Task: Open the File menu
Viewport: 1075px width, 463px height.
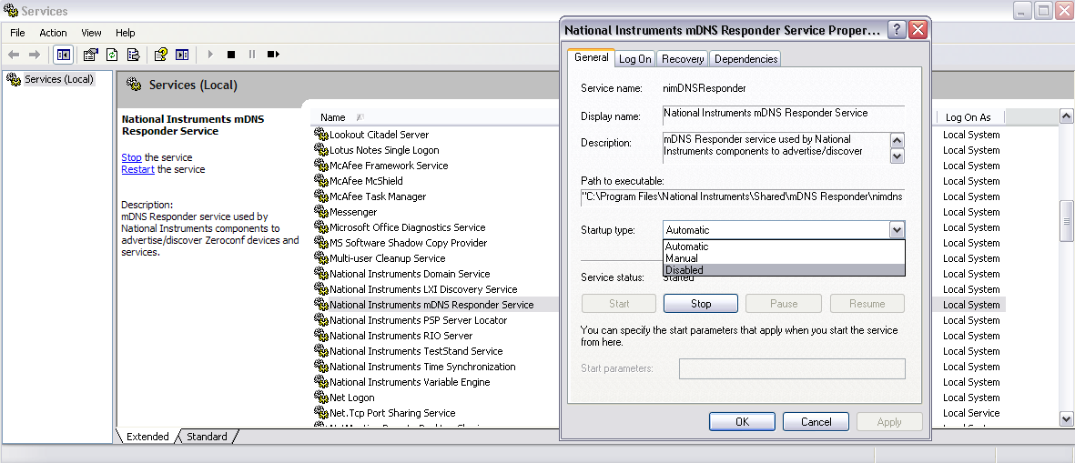Action: click(17, 32)
